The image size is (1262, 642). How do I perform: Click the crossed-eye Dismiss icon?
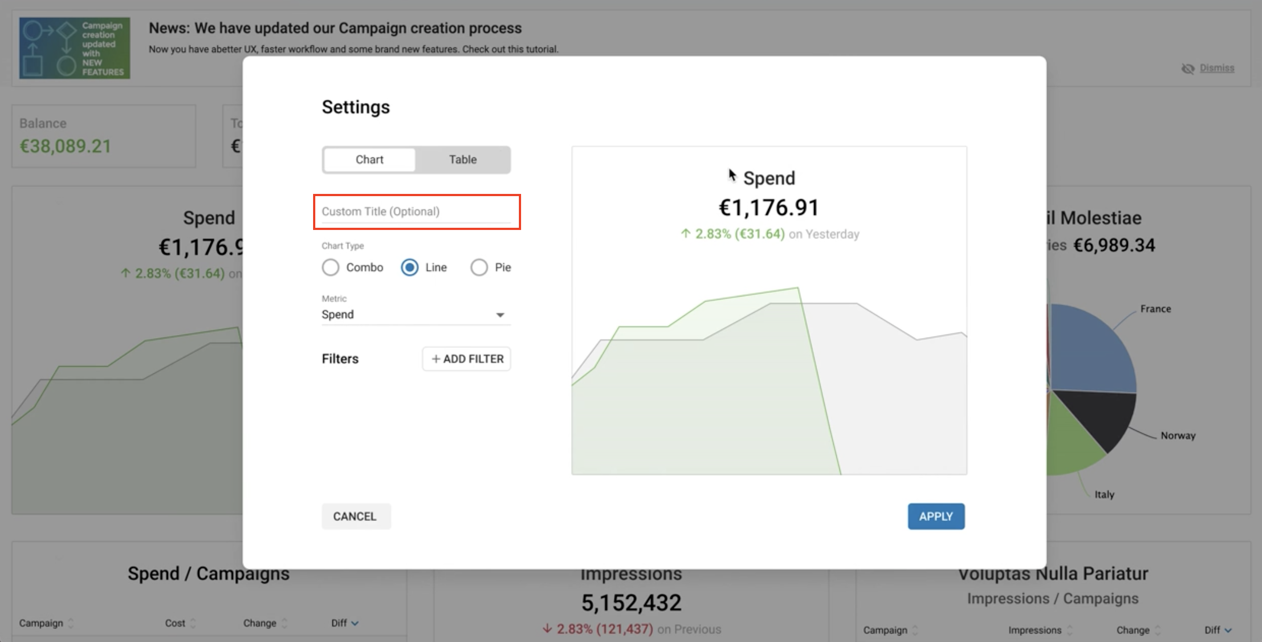[1188, 69]
